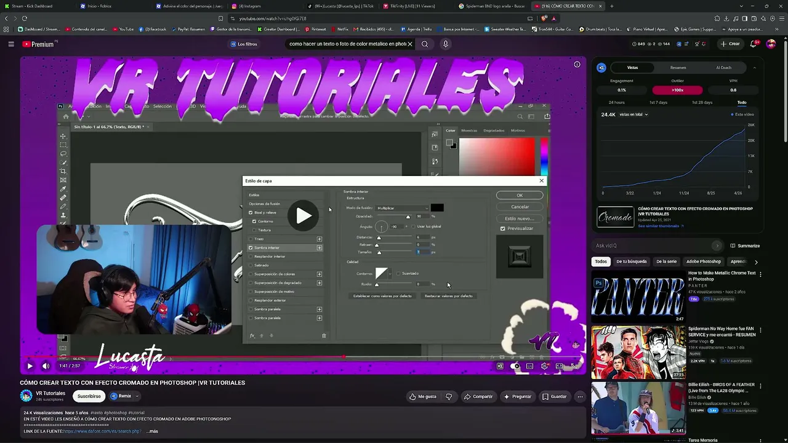The height and width of the screenshot is (443, 788).
Task: Open options for Spiderman No Way Home video
Action: pyautogui.click(x=760, y=331)
